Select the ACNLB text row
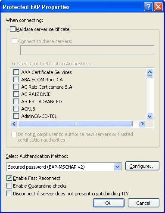 tap(28, 109)
